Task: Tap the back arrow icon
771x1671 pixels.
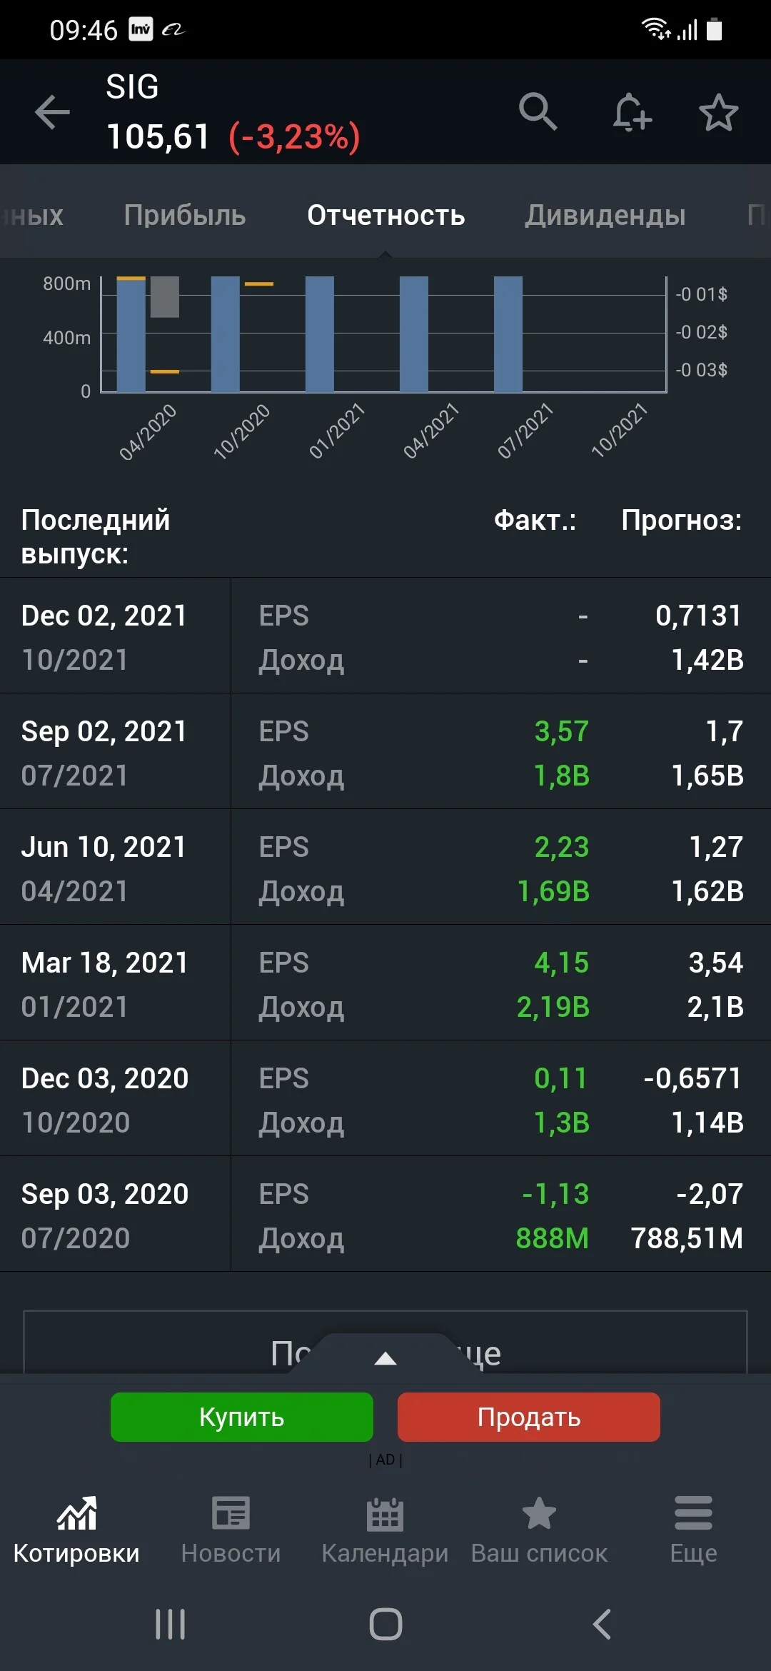Action: pos(52,112)
